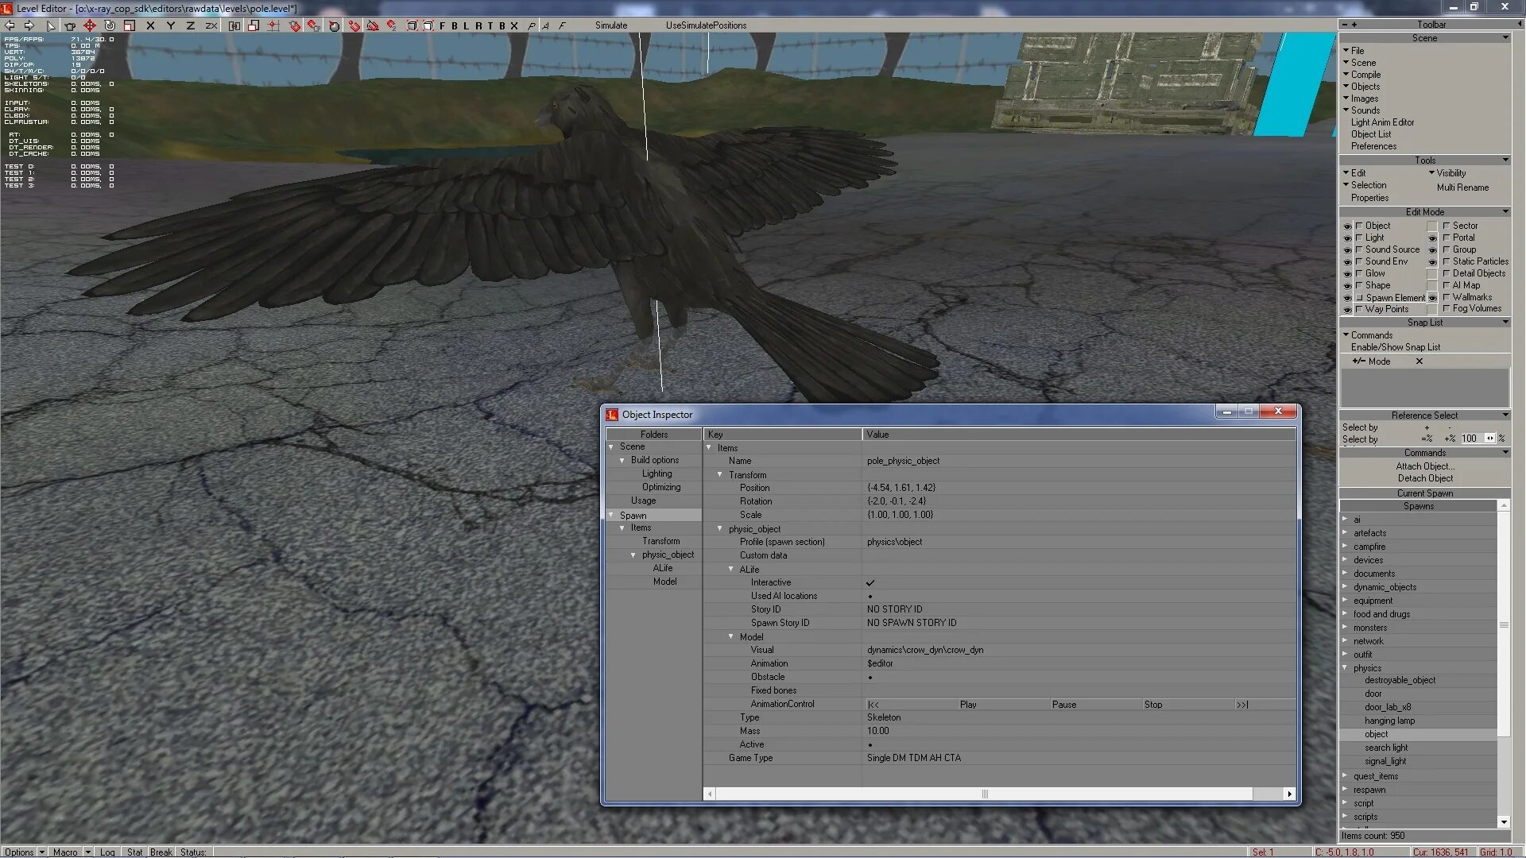This screenshot has height=858, width=1526.
Task: Activate the Move tool on the toolbar
Action: coord(89,25)
